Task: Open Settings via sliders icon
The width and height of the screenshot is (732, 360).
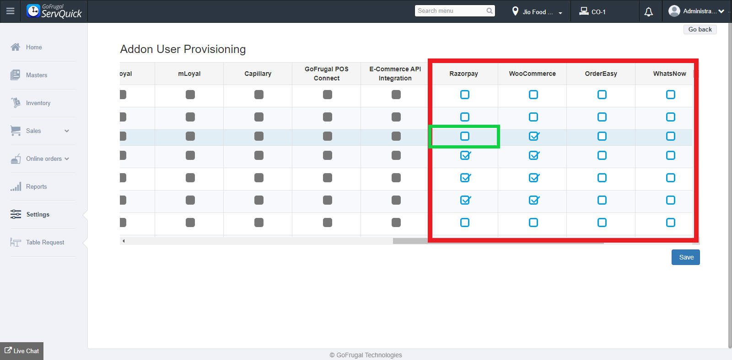Action: [16, 214]
